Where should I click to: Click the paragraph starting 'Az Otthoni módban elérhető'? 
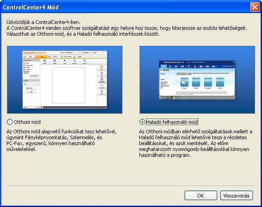pos(195,143)
